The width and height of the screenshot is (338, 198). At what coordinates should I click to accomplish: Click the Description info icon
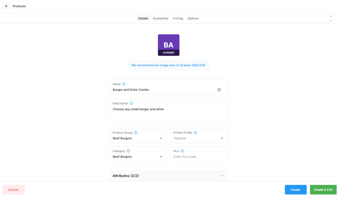coord(132,103)
